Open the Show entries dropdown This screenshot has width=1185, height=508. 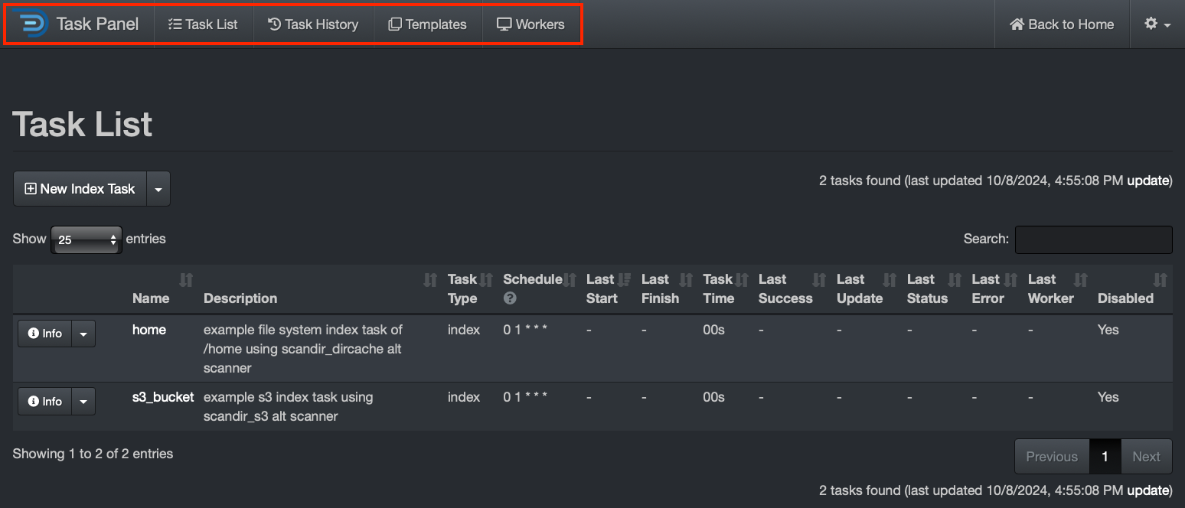(86, 239)
